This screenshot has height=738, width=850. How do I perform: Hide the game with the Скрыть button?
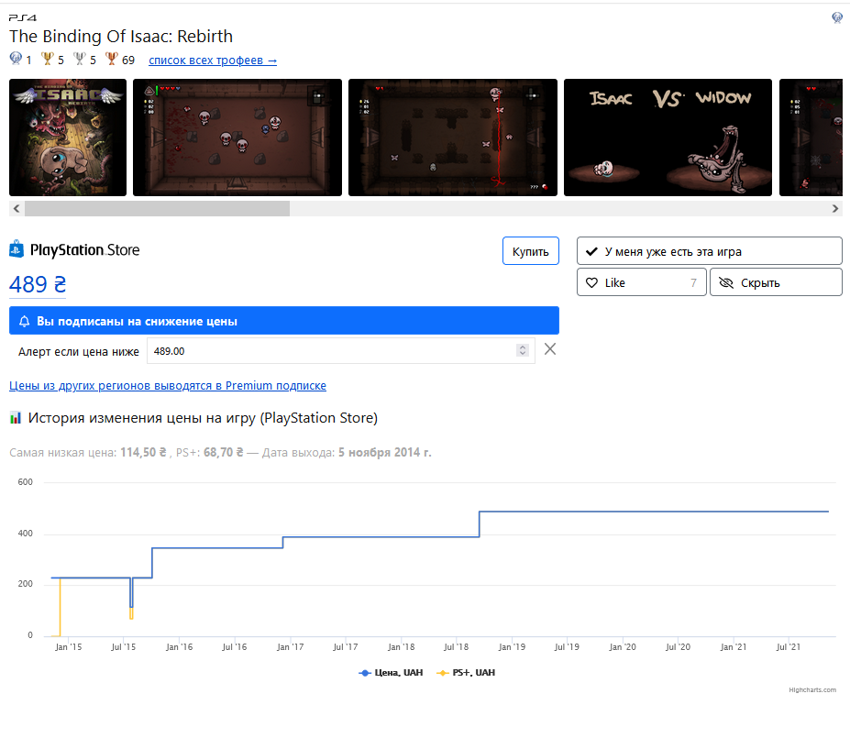tap(776, 282)
